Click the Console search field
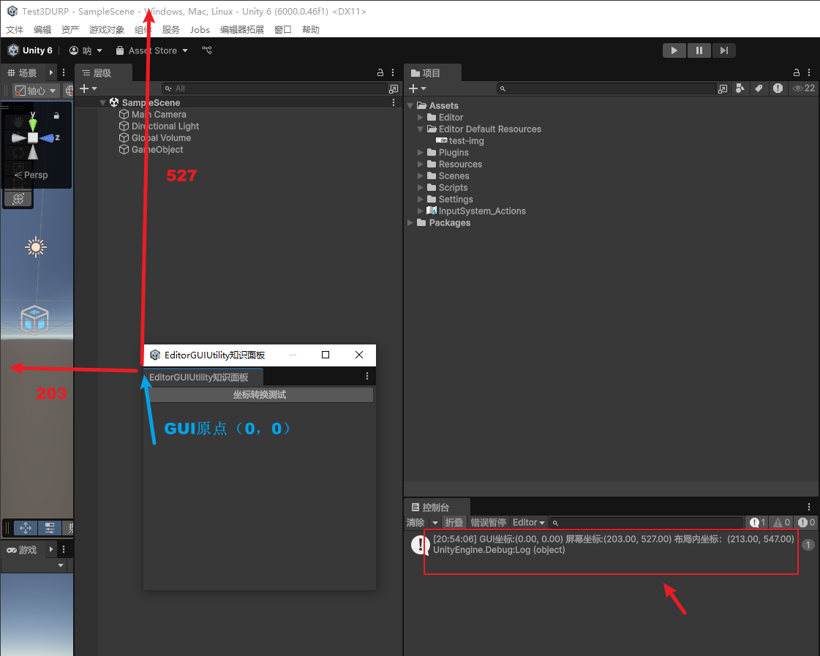 pyautogui.click(x=647, y=523)
